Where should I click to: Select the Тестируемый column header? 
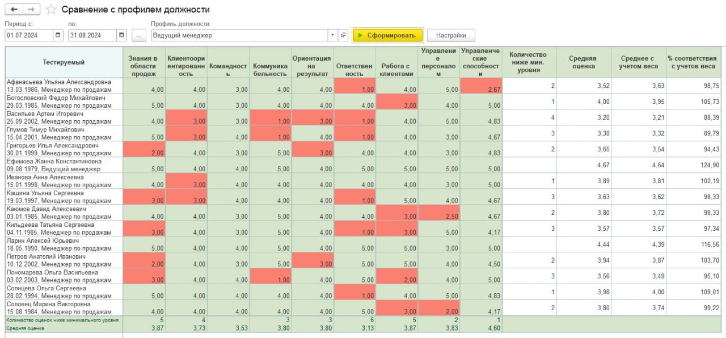pyautogui.click(x=64, y=62)
